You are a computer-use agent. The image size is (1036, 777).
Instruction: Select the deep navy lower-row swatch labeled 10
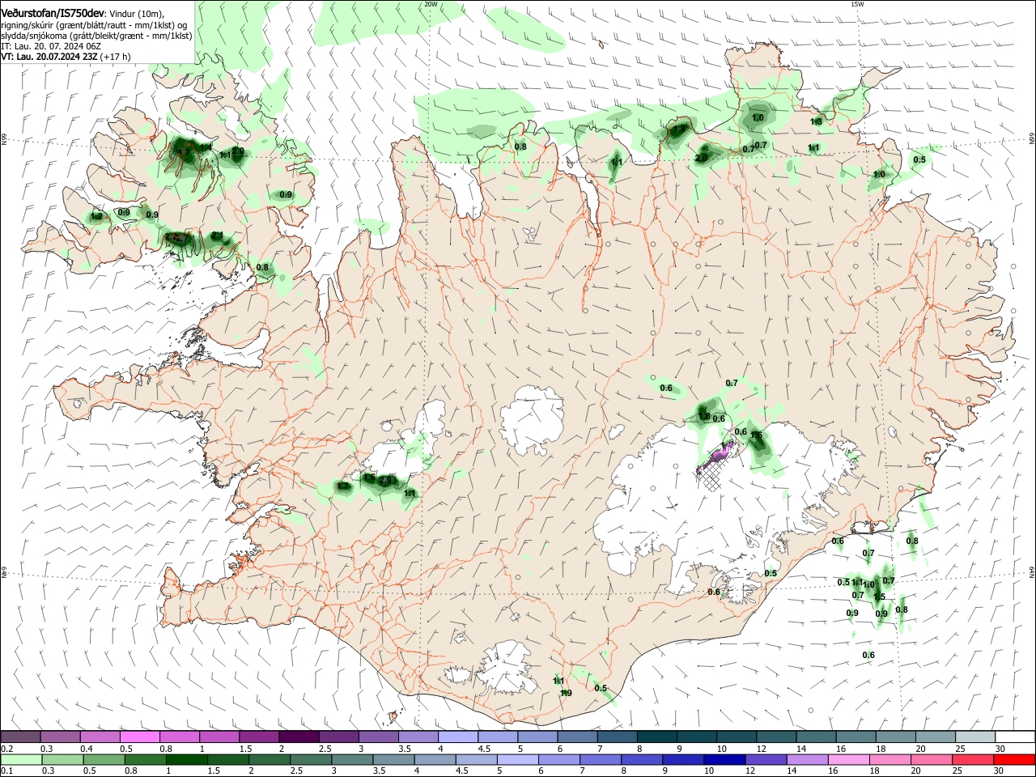pyautogui.click(x=724, y=759)
